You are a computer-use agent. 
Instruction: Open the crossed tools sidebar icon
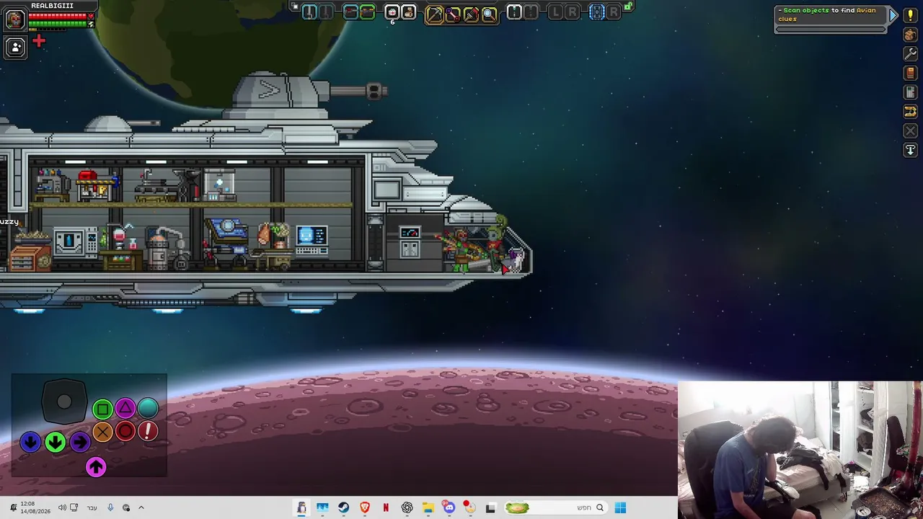(x=910, y=131)
